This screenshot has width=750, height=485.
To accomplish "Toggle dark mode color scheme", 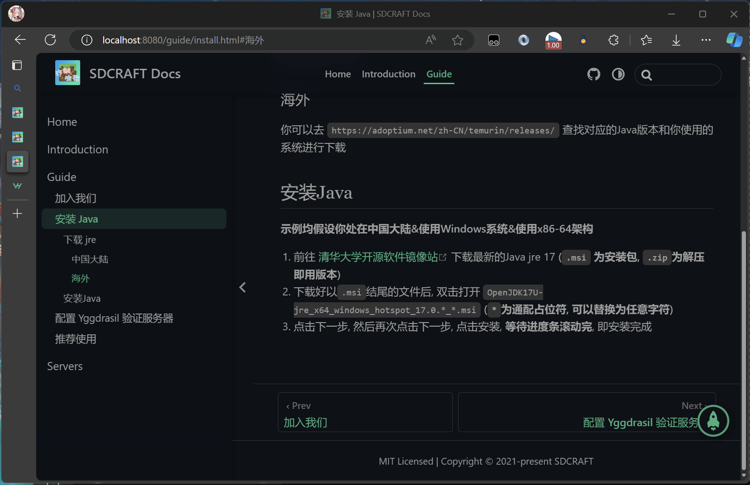I will [618, 74].
